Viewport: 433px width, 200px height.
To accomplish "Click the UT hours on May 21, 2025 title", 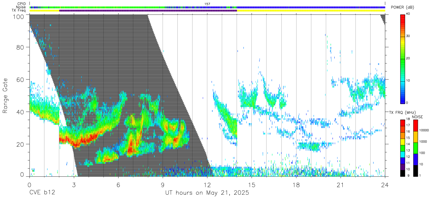I will click(x=207, y=193).
